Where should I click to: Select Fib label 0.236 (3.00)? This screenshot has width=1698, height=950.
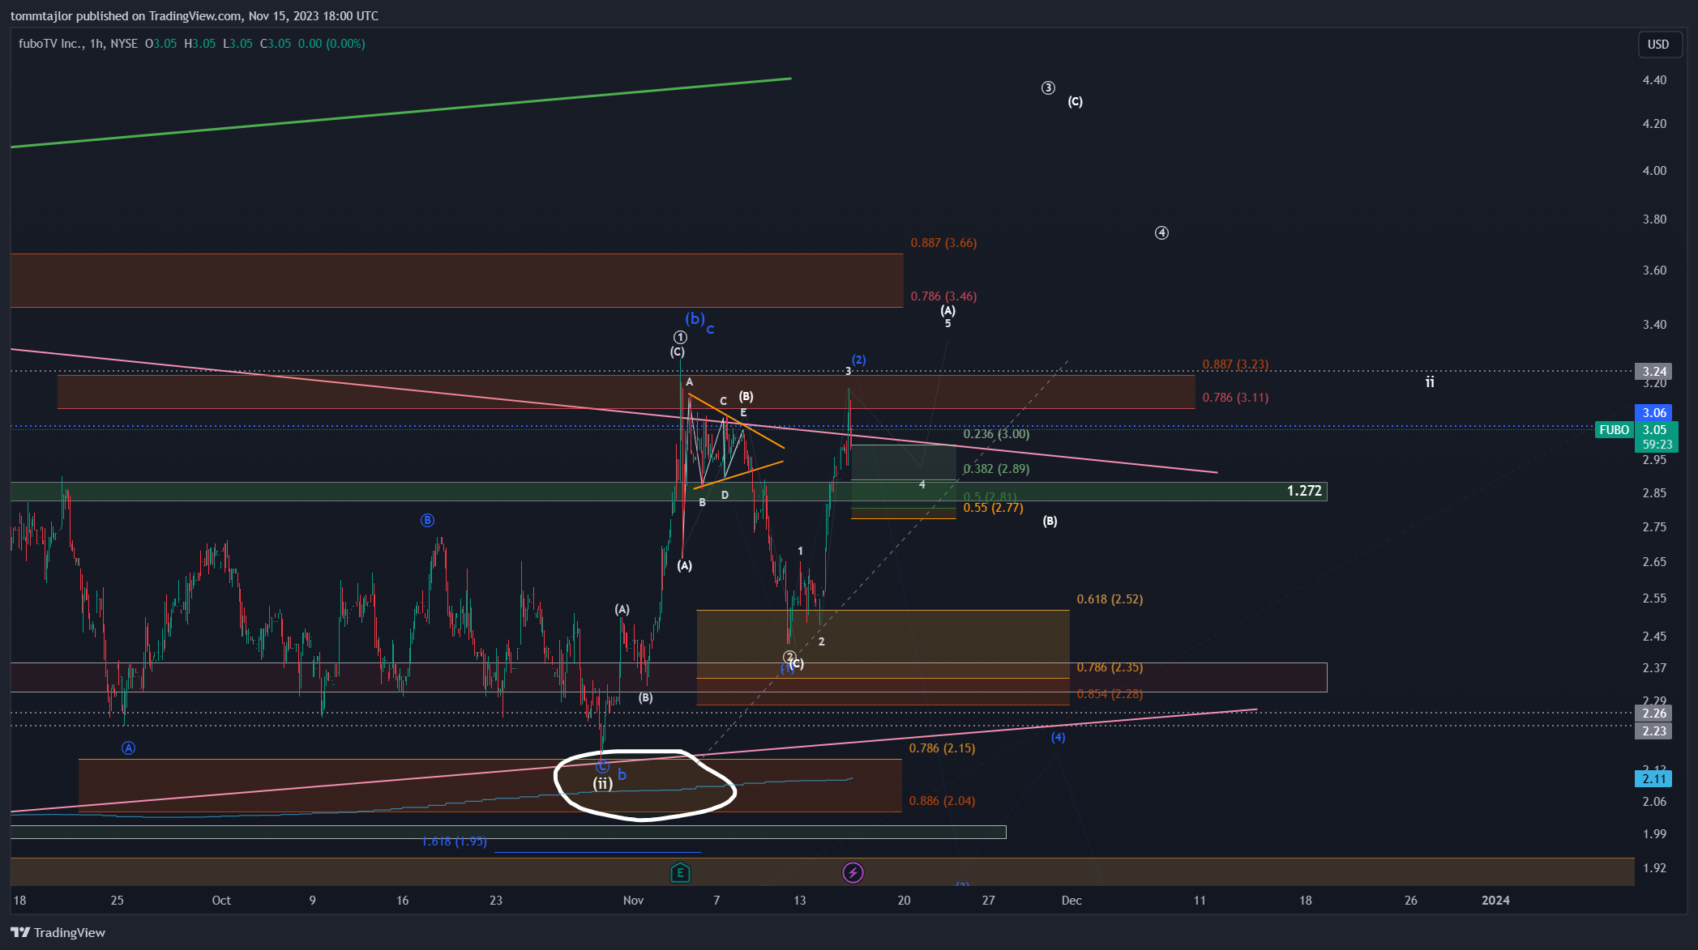pos(996,434)
